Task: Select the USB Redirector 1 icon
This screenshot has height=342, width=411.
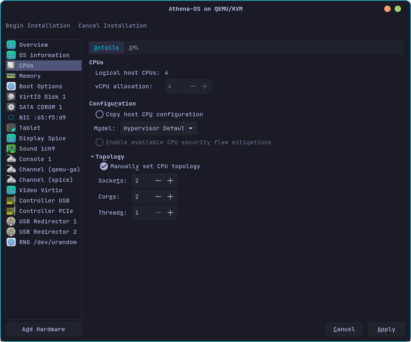Action: pos(11,221)
